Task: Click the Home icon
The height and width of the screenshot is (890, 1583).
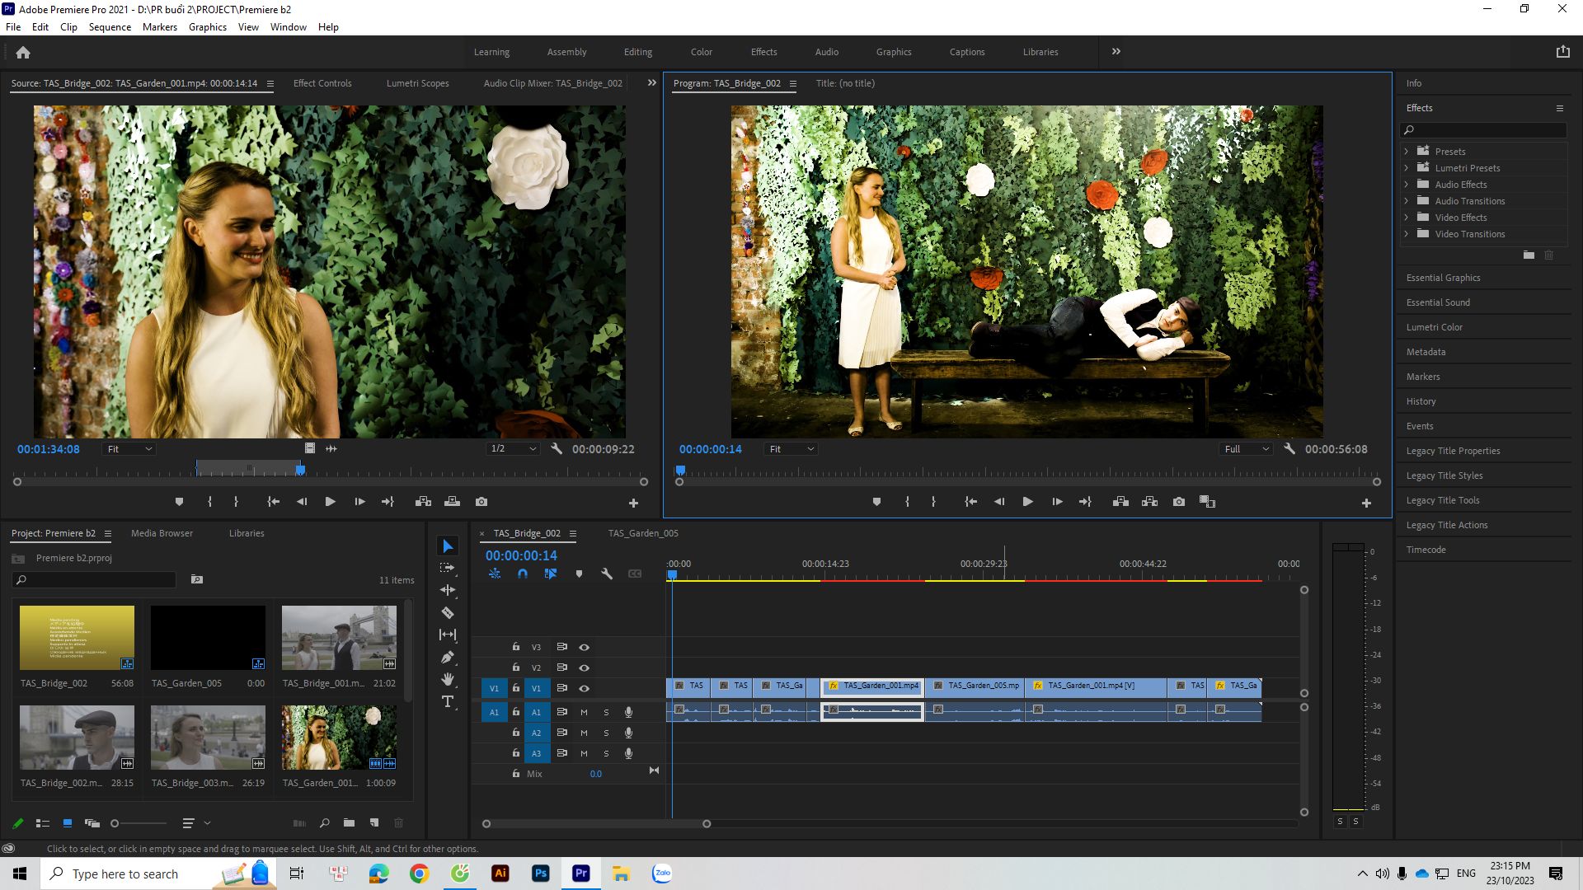Action: [23, 52]
